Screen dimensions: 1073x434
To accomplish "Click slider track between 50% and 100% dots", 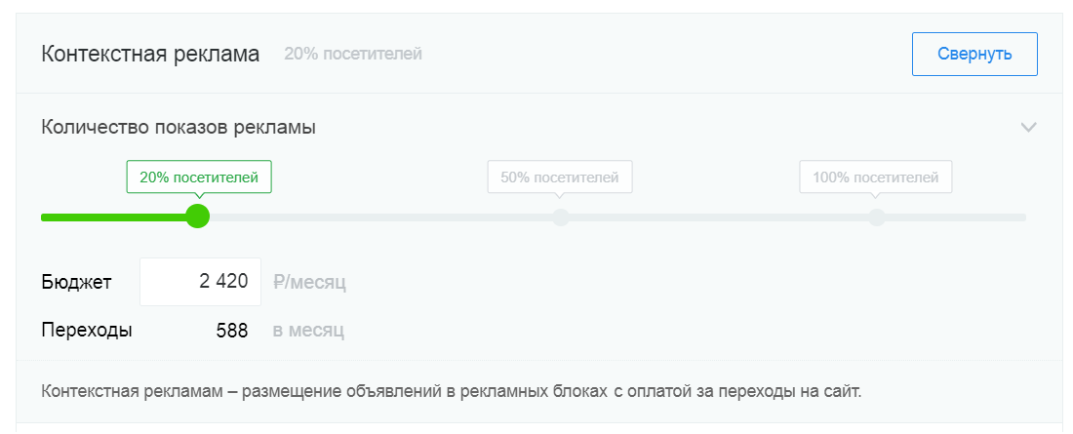I will pyautogui.click(x=719, y=217).
